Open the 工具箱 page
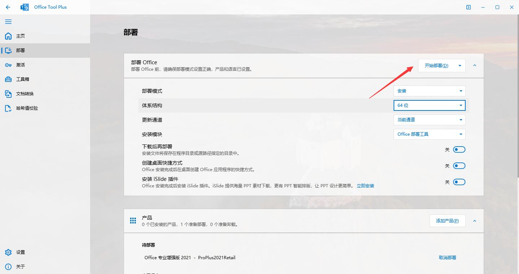The height and width of the screenshot is (274, 519). click(45, 79)
